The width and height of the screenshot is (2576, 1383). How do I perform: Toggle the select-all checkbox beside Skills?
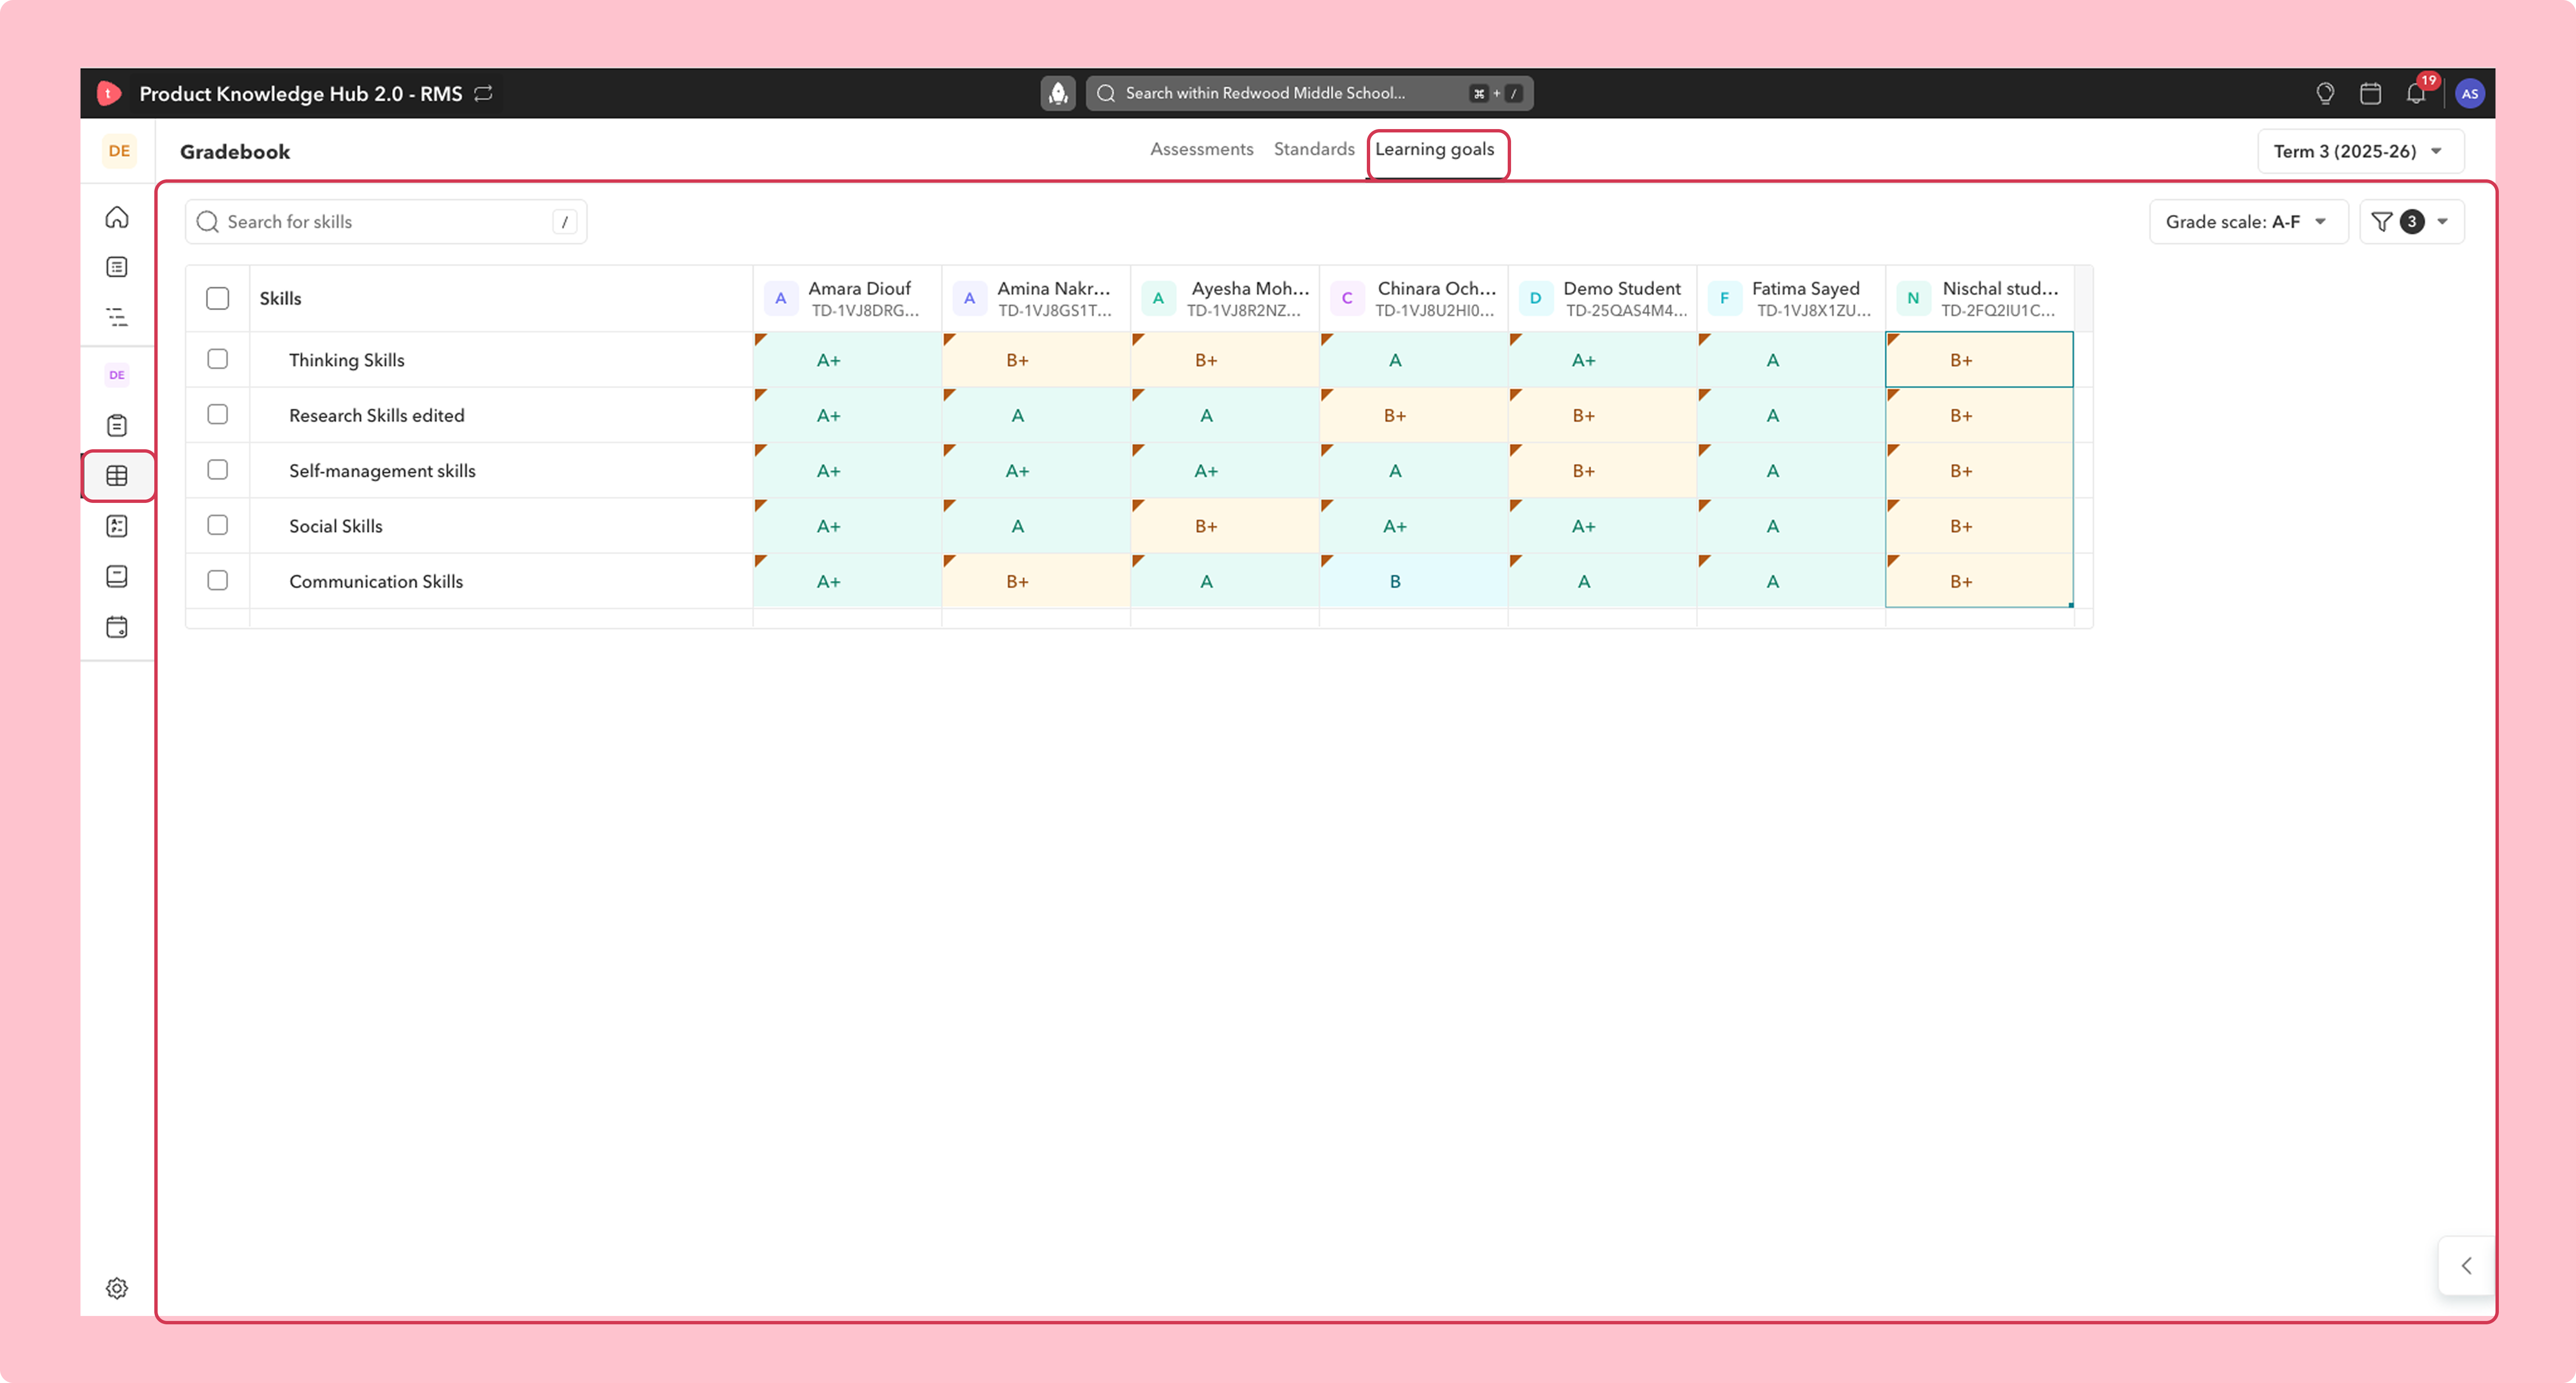[x=217, y=298]
